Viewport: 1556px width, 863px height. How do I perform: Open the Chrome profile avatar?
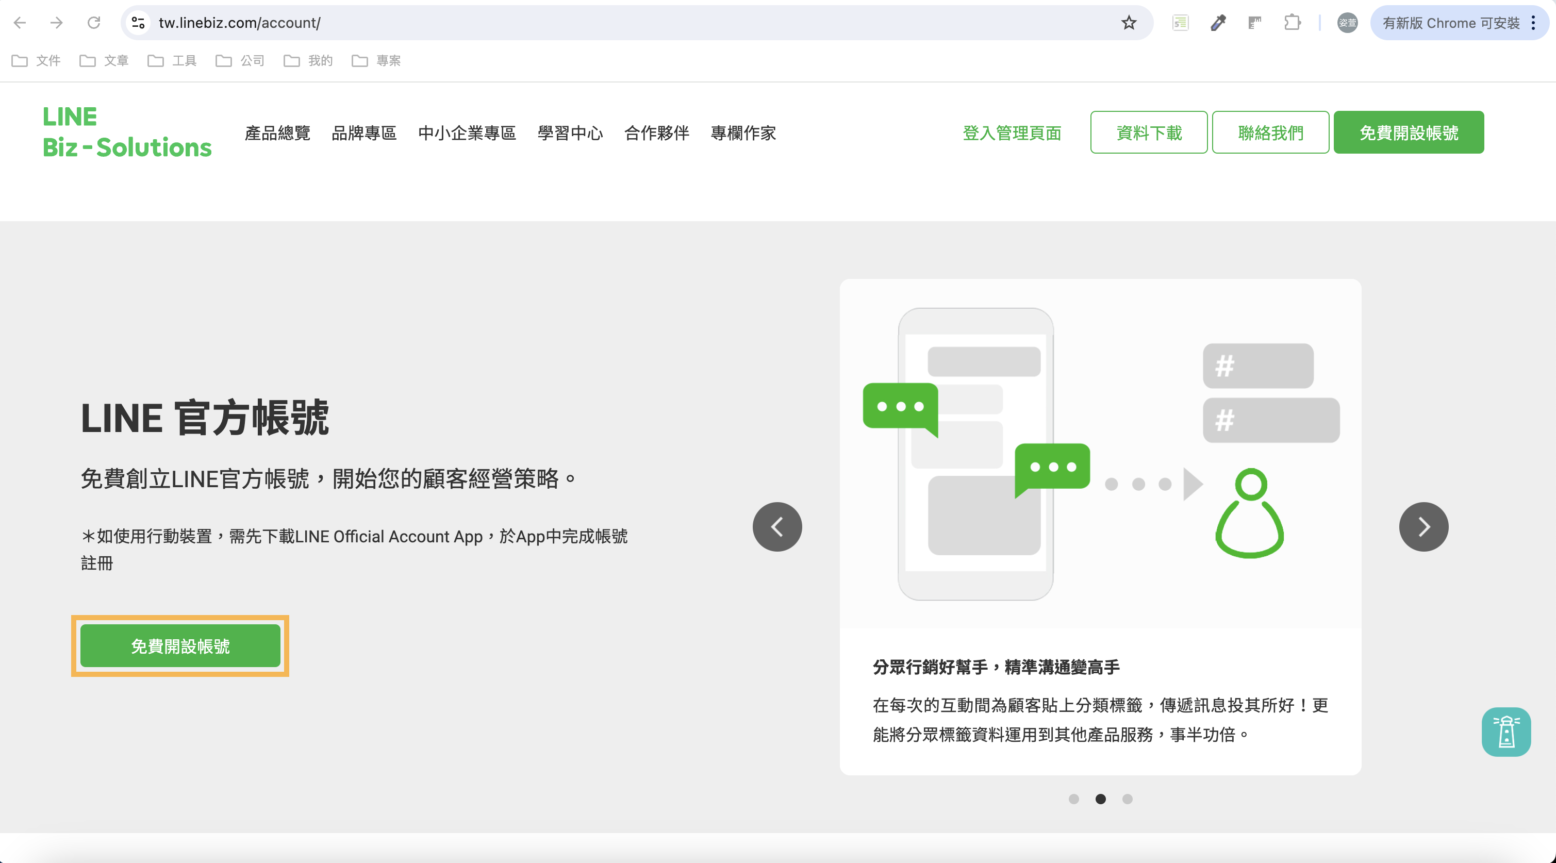point(1347,23)
